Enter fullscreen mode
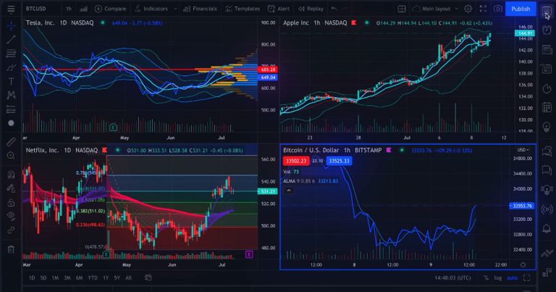The image size is (556, 292). click(483, 9)
